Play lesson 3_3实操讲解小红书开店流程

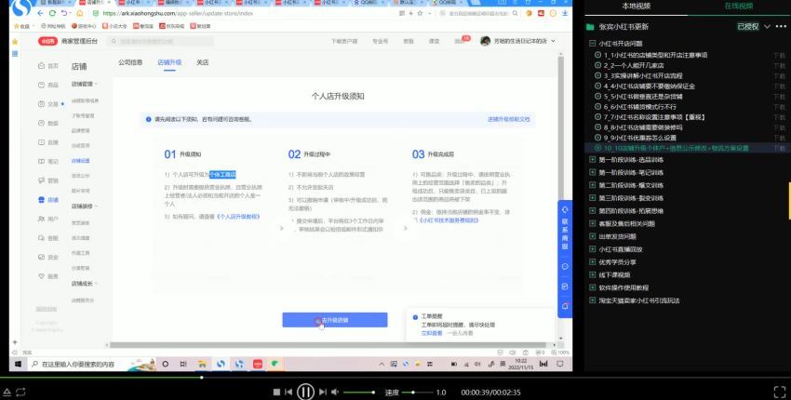click(643, 75)
